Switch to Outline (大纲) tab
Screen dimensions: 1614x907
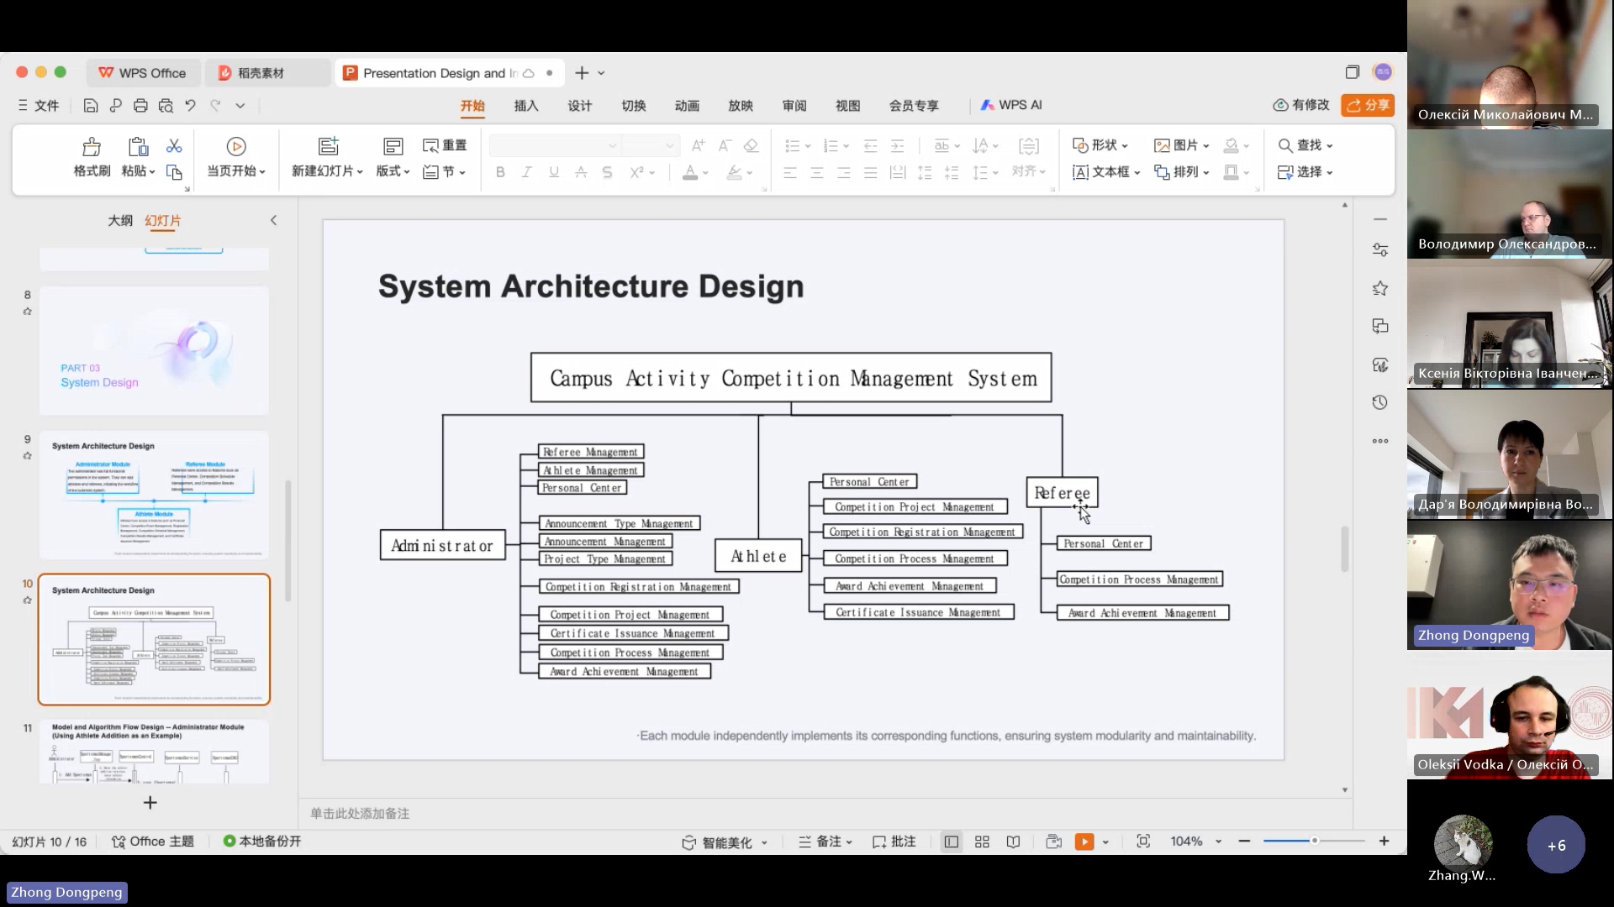pyautogui.click(x=120, y=220)
